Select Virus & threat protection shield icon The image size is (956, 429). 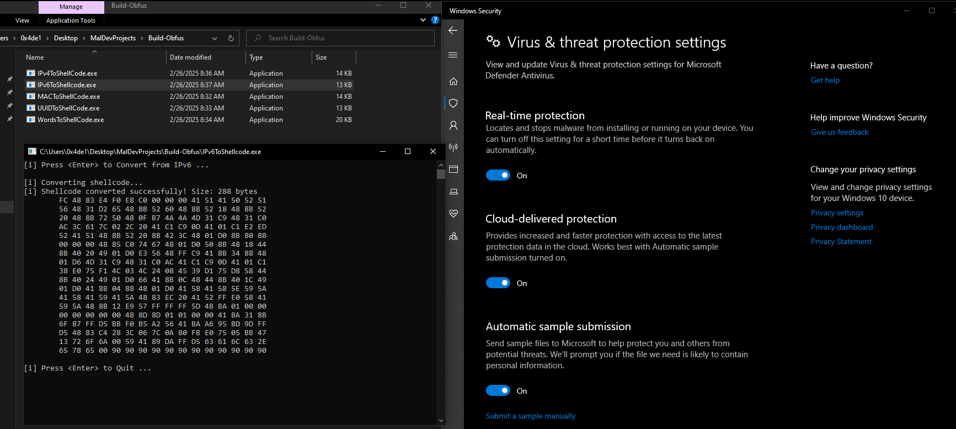click(453, 103)
